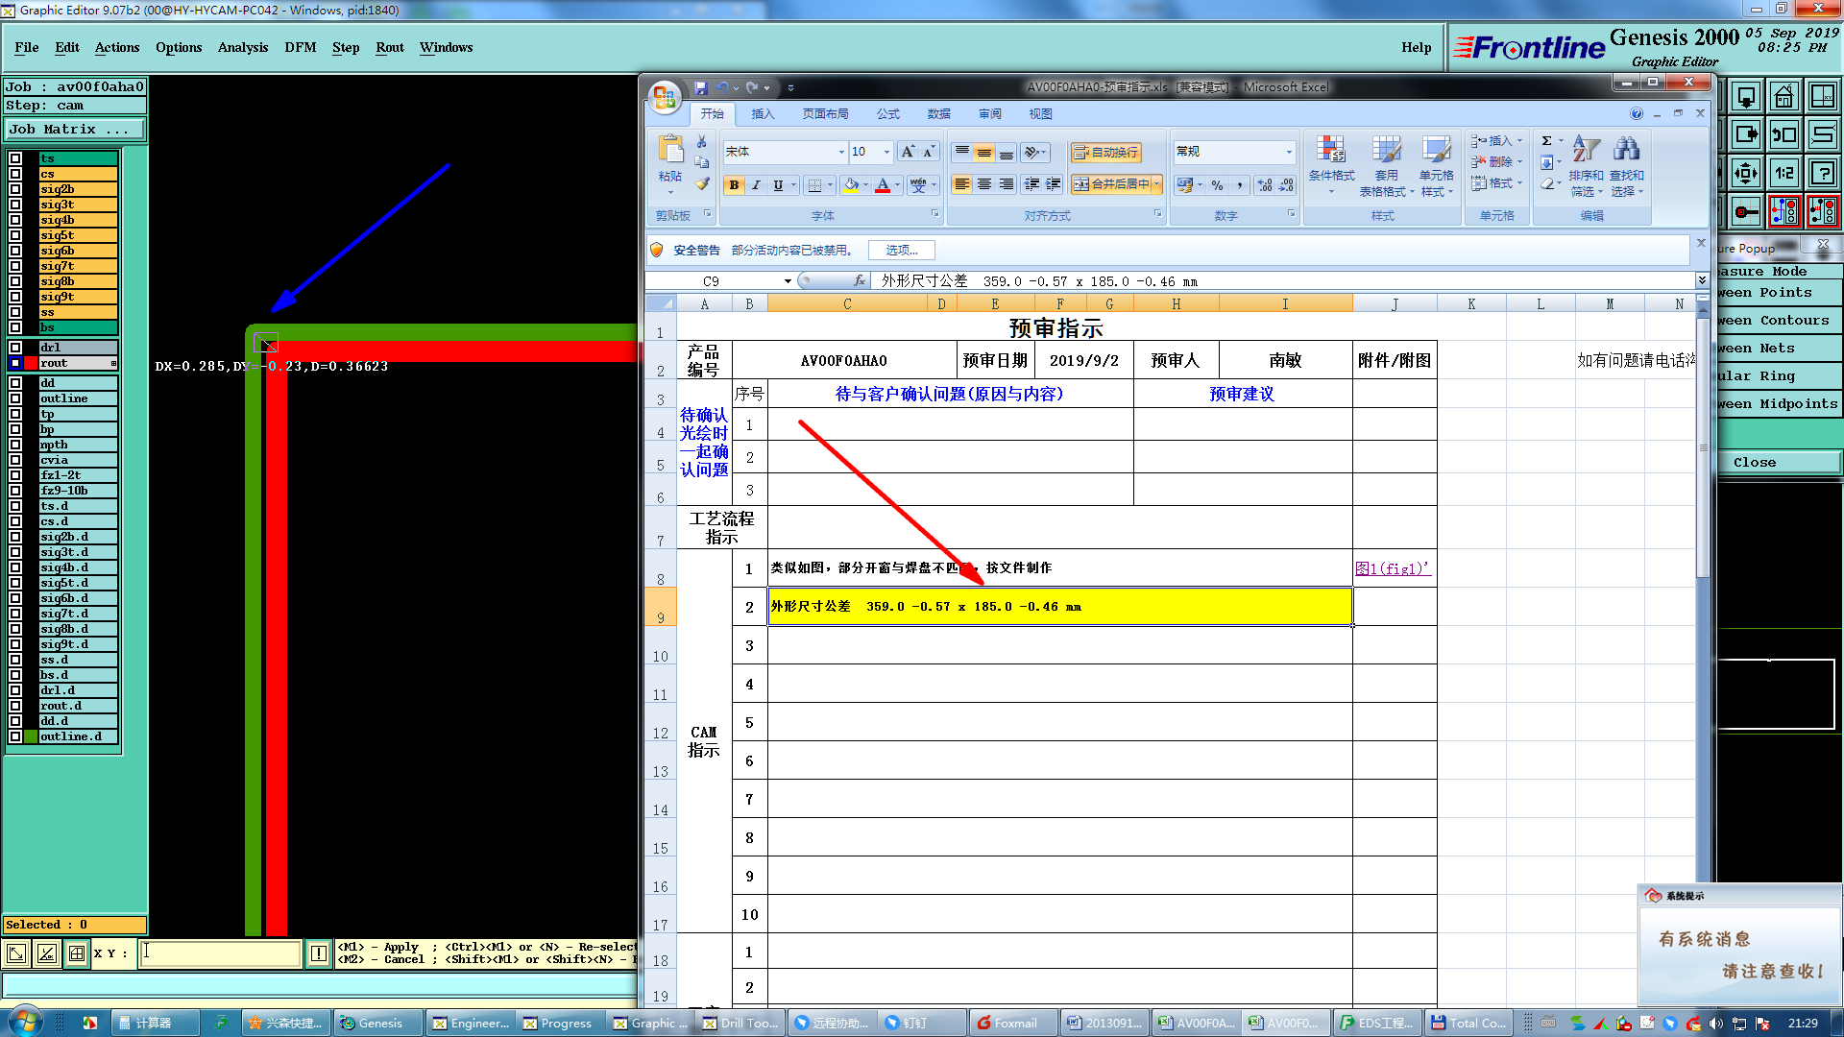Expand the Name Box dropdown next to C9
The width and height of the screenshot is (1844, 1037).
(788, 281)
